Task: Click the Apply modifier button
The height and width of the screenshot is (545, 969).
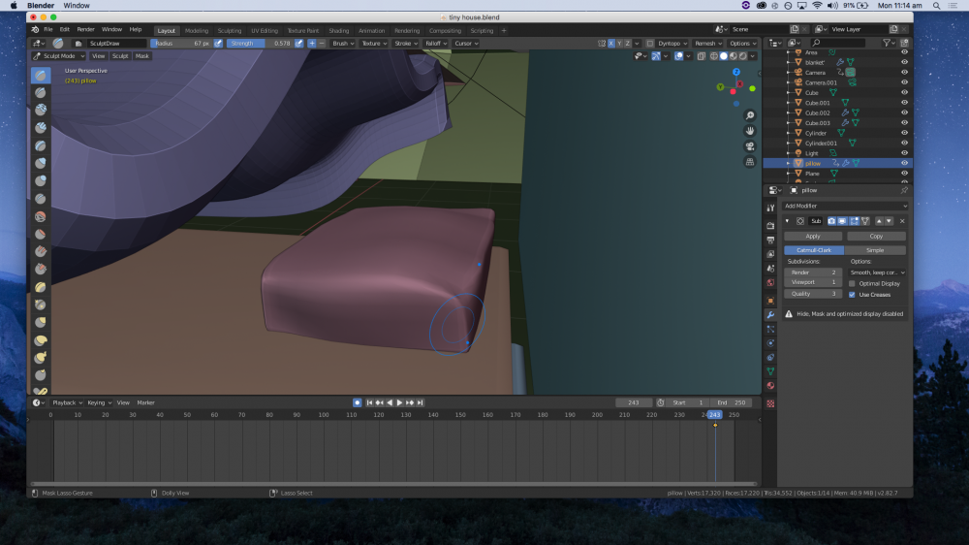Action: pos(813,237)
